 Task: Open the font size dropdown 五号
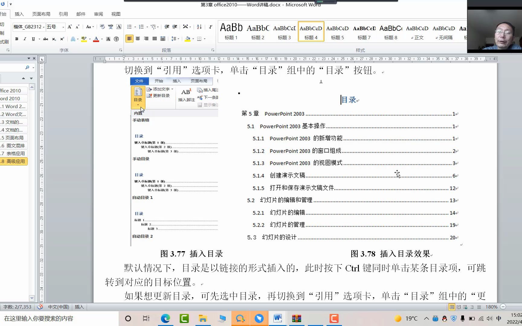tap(63, 27)
